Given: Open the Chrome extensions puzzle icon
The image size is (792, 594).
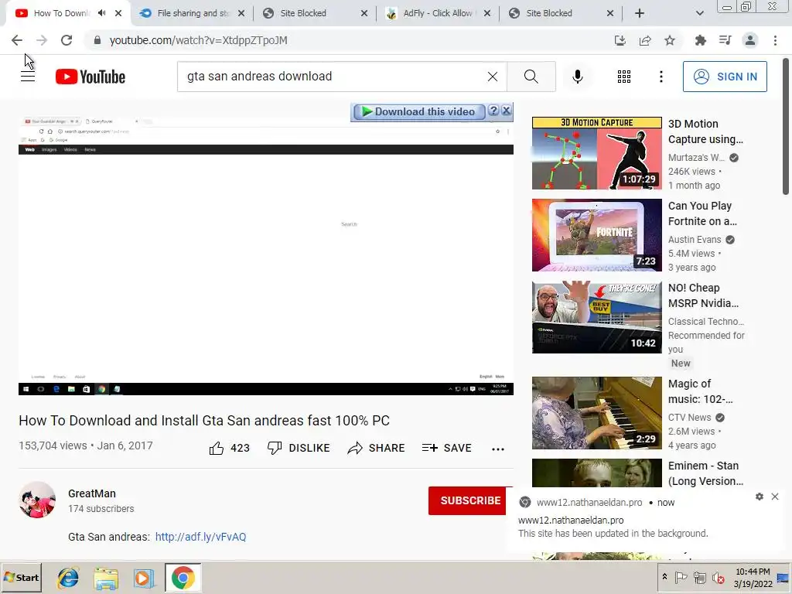Looking at the screenshot, I should tap(700, 40).
